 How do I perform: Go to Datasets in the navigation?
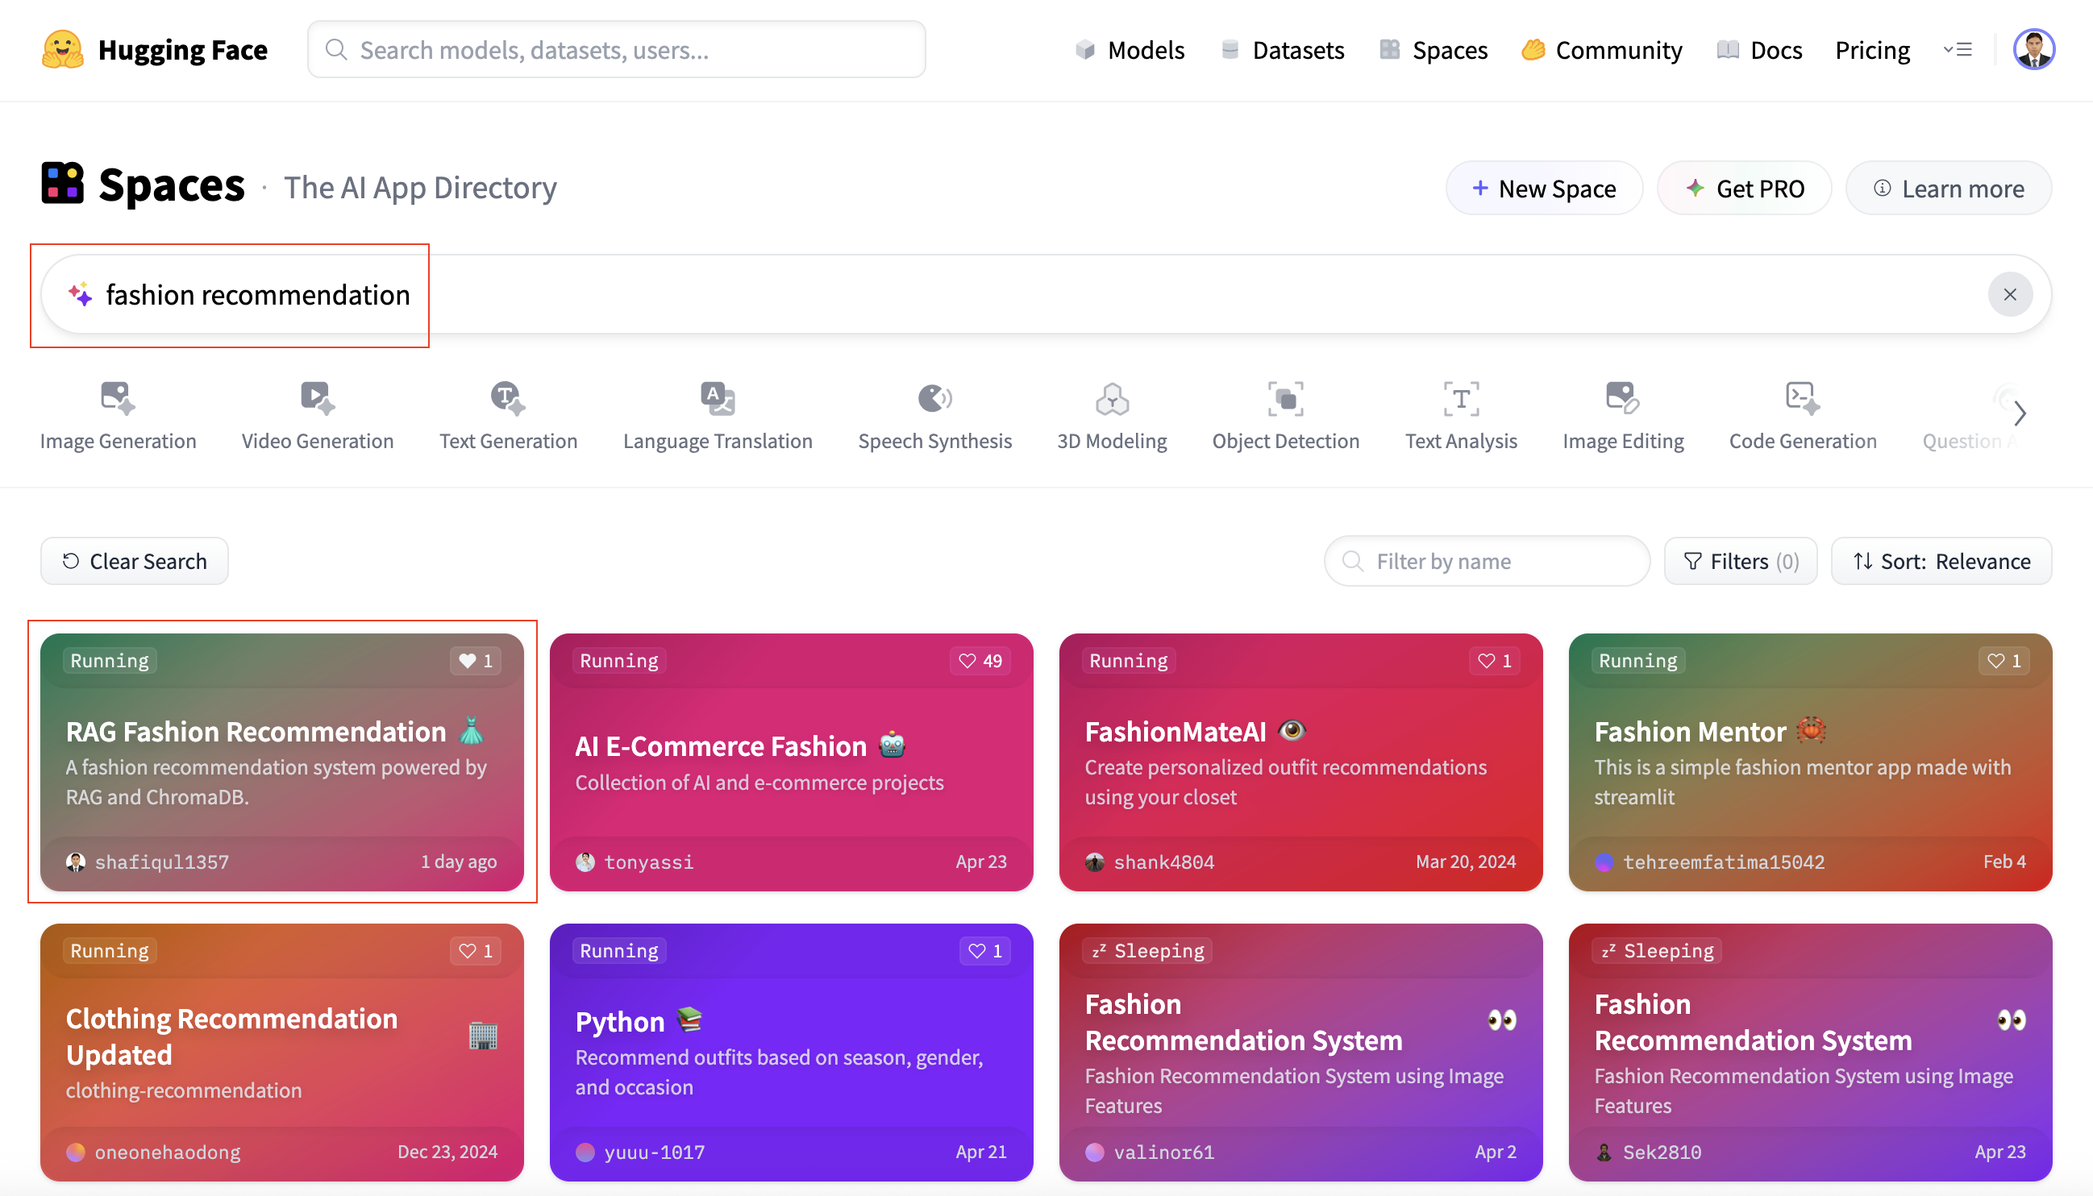pyautogui.click(x=1282, y=50)
